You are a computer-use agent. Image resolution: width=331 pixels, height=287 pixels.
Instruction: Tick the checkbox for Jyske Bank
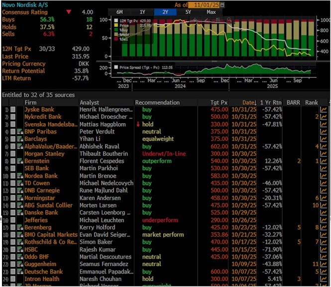click(x=13, y=110)
